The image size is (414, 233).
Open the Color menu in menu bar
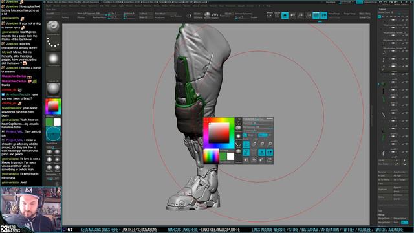(x=64, y=6)
